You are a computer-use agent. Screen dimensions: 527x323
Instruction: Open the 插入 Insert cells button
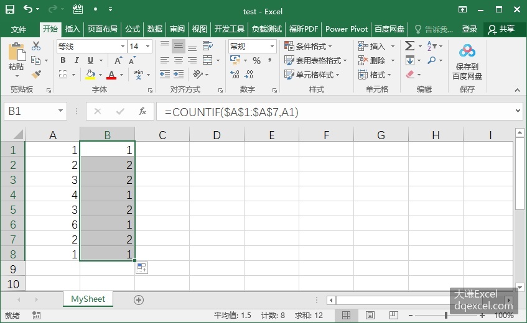(376, 46)
